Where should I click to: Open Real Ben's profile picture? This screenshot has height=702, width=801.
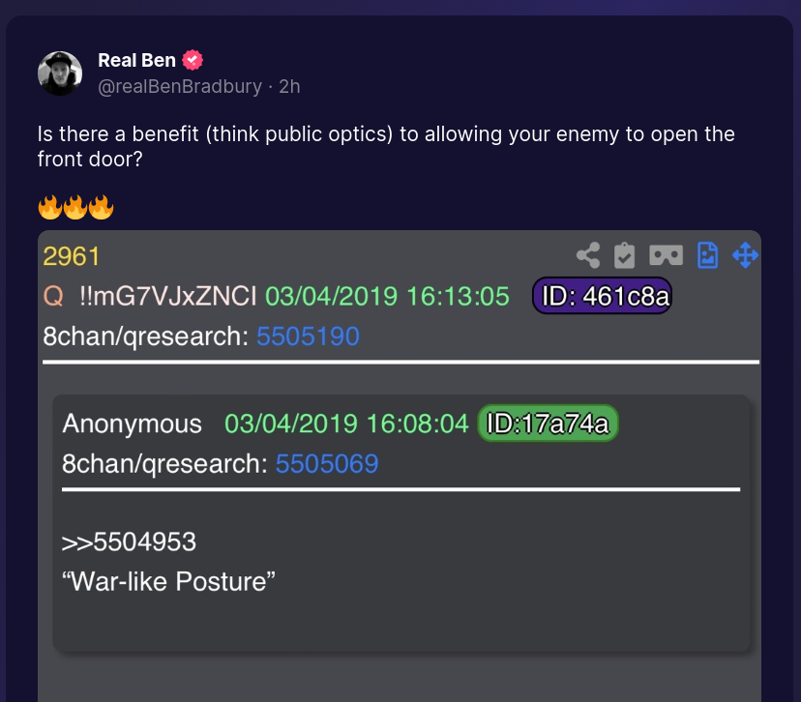60,73
